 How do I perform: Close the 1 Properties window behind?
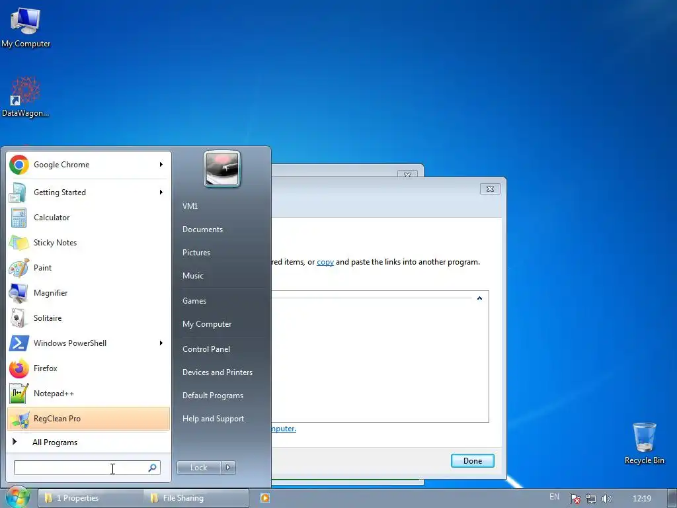407,175
